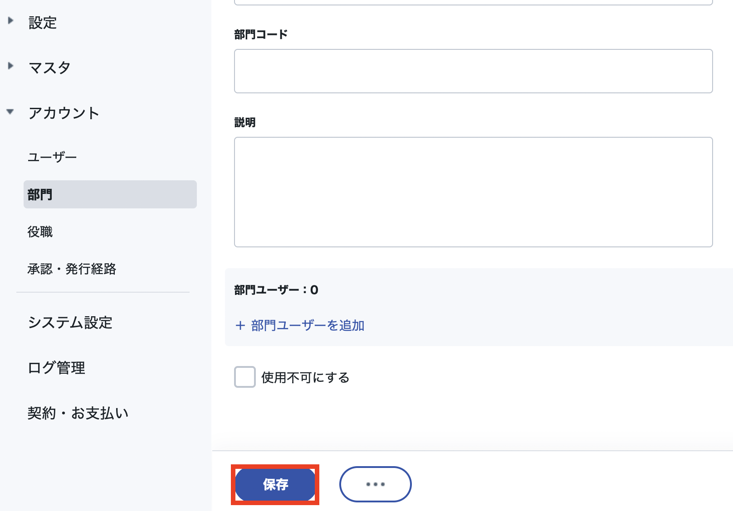This screenshot has height=511, width=733.
Task: Select 部門 in the sidebar
Action: click(x=110, y=194)
